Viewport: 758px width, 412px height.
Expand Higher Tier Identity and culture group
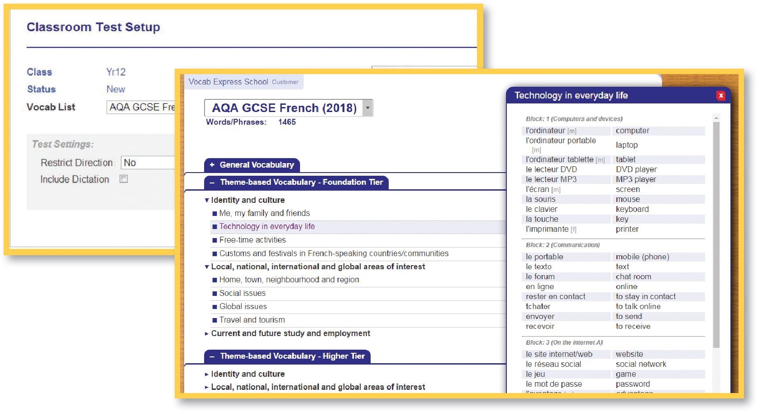[x=245, y=374]
